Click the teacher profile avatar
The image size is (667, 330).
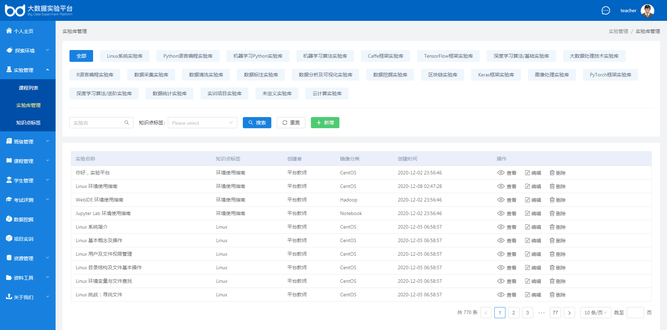[647, 10]
